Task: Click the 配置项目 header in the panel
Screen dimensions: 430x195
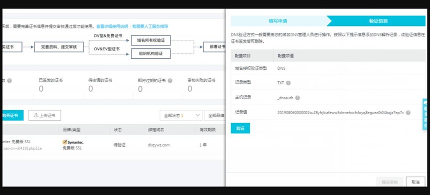Action: pyautogui.click(x=242, y=55)
